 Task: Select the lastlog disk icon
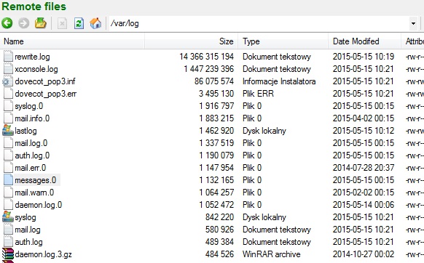8,131
